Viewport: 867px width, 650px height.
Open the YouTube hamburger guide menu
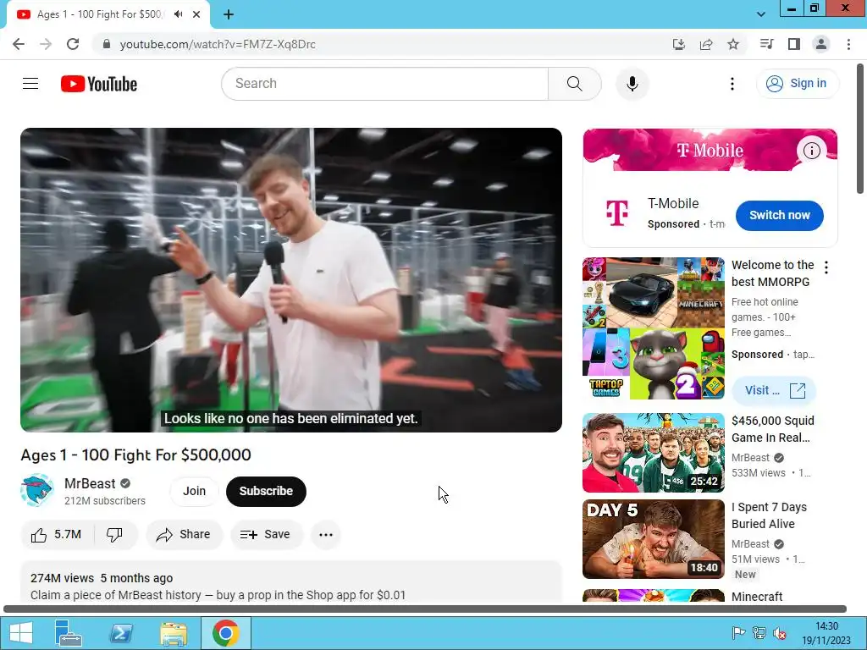(x=30, y=84)
